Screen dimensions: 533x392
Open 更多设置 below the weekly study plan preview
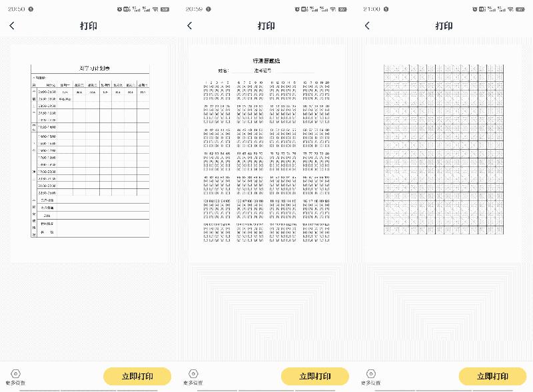pyautogui.click(x=15, y=377)
